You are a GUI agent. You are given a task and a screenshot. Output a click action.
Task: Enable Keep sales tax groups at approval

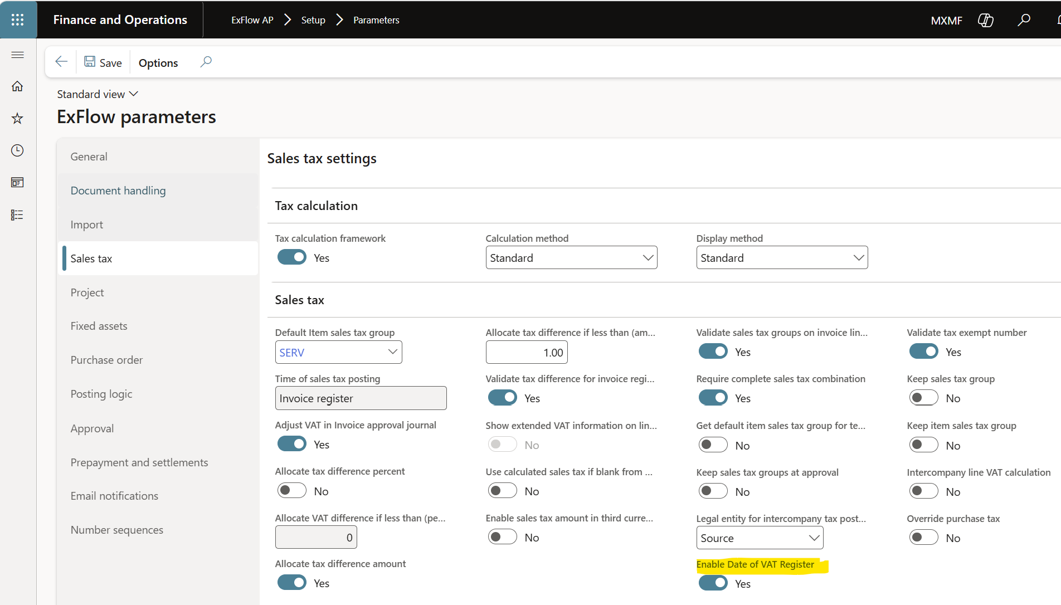[x=713, y=491]
